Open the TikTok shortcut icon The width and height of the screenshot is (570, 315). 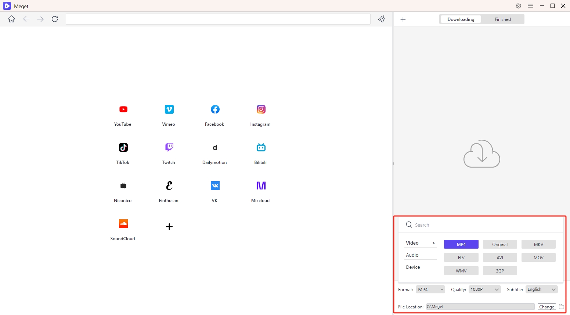123,147
